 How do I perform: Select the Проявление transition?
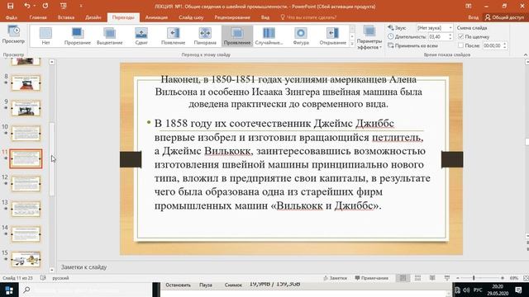coord(237,35)
